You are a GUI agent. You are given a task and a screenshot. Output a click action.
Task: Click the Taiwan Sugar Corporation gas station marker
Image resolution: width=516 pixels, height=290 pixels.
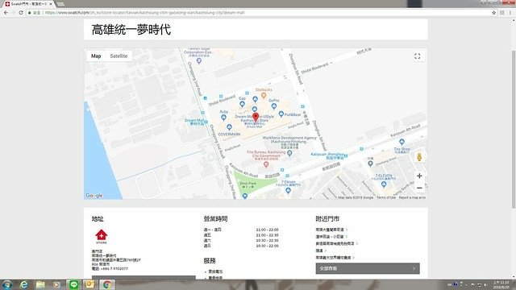[x=199, y=60]
